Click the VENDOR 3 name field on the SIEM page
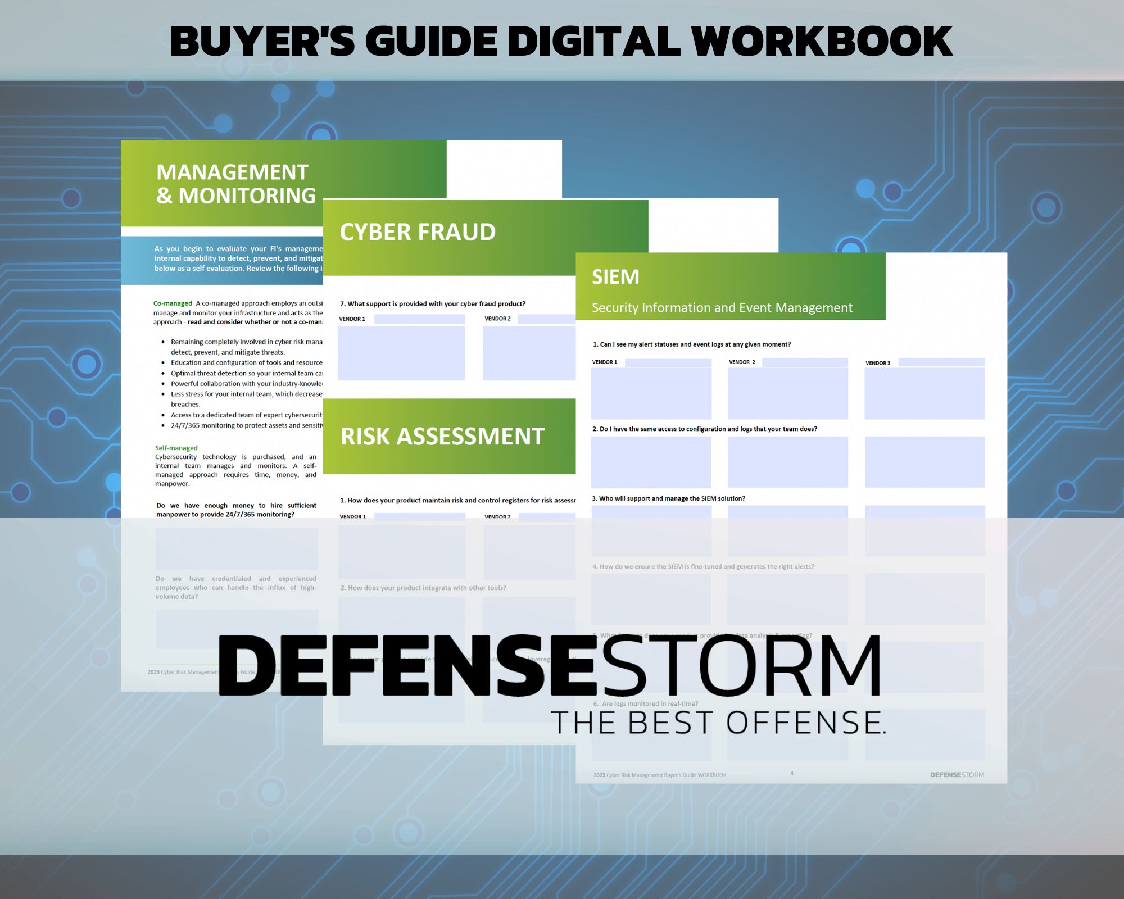The width and height of the screenshot is (1124, 899). [x=941, y=362]
